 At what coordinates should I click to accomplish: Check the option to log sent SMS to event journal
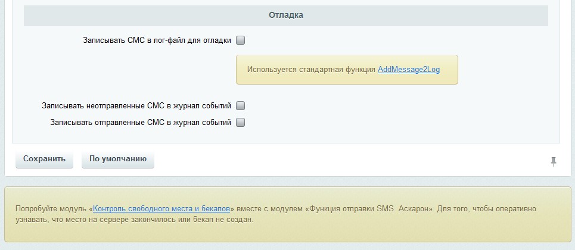pos(241,123)
